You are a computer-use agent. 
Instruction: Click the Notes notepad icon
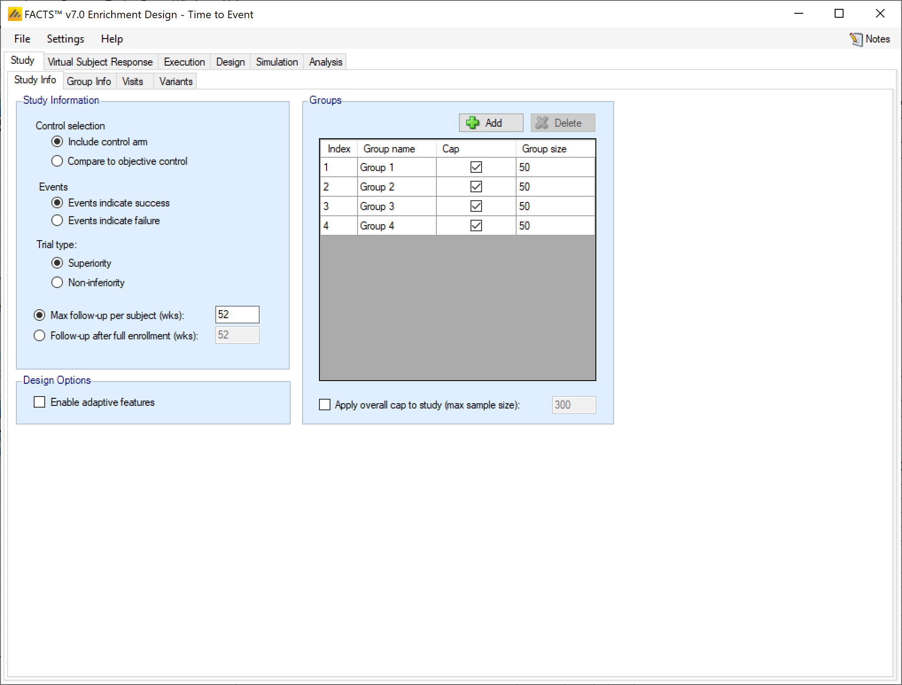pyautogui.click(x=856, y=39)
